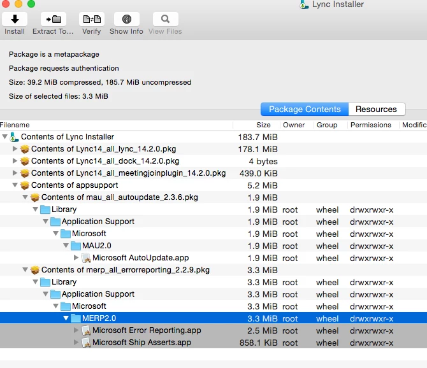Expand Microsoft Ship Asserts.app contents

[x=76, y=342]
